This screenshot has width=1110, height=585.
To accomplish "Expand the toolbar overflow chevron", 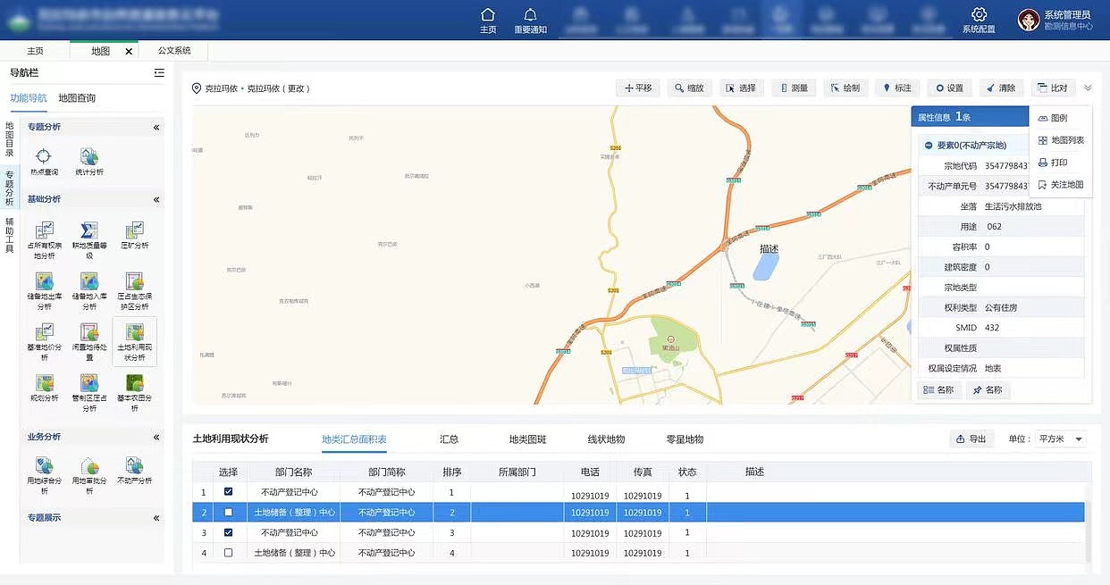I will pyautogui.click(x=1088, y=88).
